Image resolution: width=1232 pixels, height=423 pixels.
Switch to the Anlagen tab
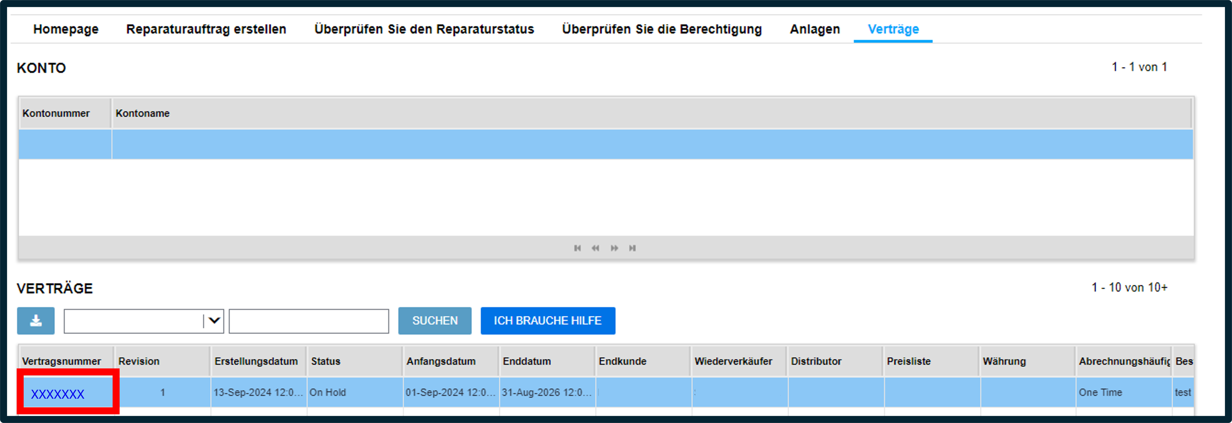click(x=815, y=29)
